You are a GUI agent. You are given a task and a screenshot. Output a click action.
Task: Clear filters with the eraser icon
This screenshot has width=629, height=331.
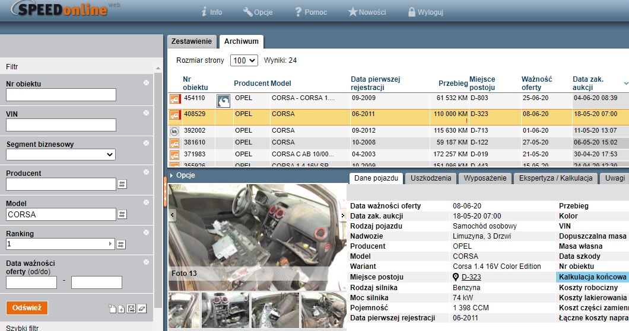tap(141, 308)
